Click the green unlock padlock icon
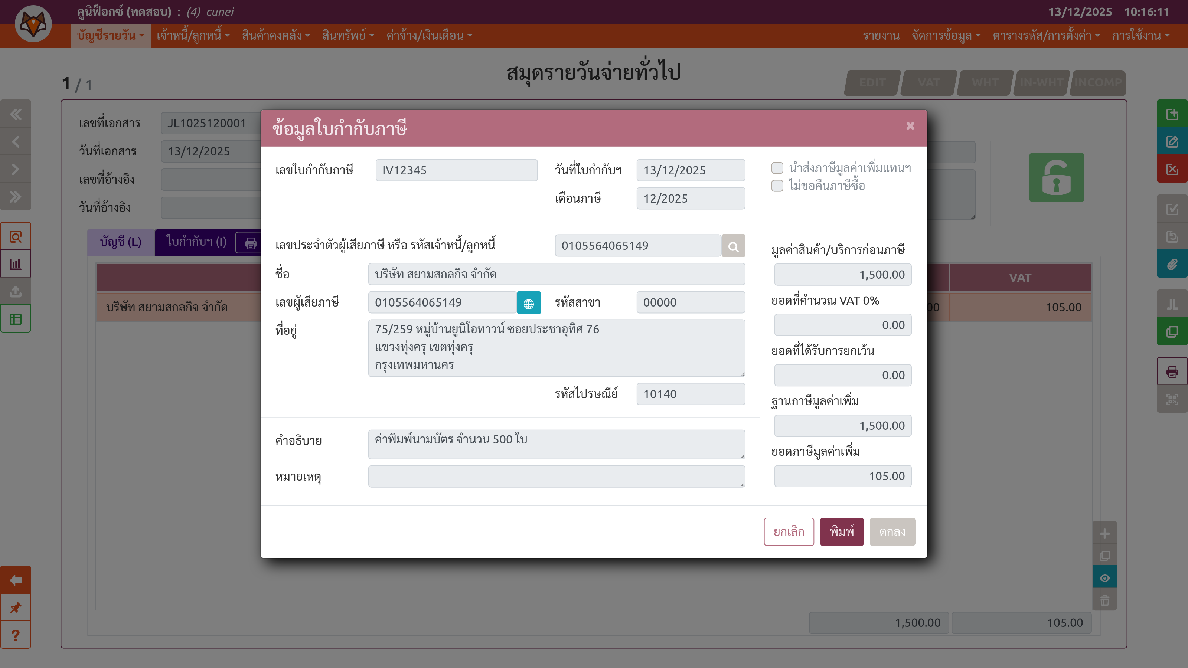The height and width of the screenshot is (668, 1188). click(x=1056, y=177)
